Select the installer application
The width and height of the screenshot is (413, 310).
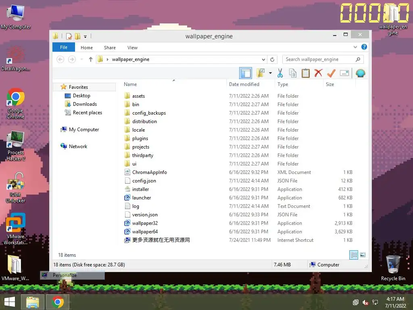tap(141, 189)
